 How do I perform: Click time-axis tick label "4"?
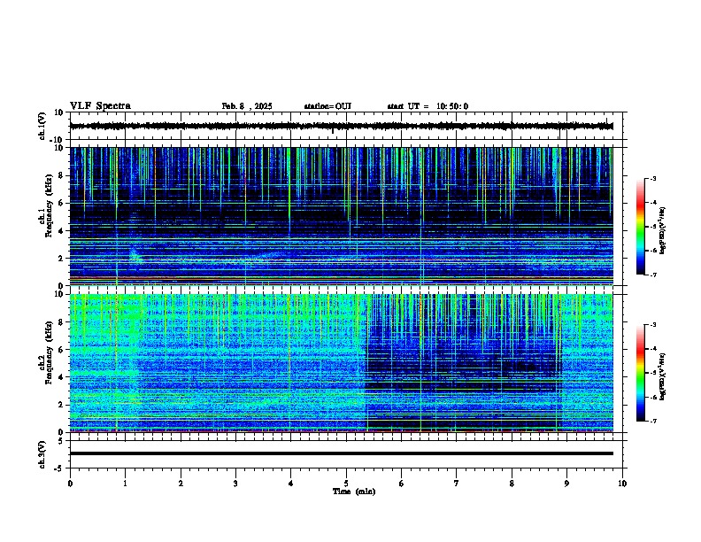[291, 484]
